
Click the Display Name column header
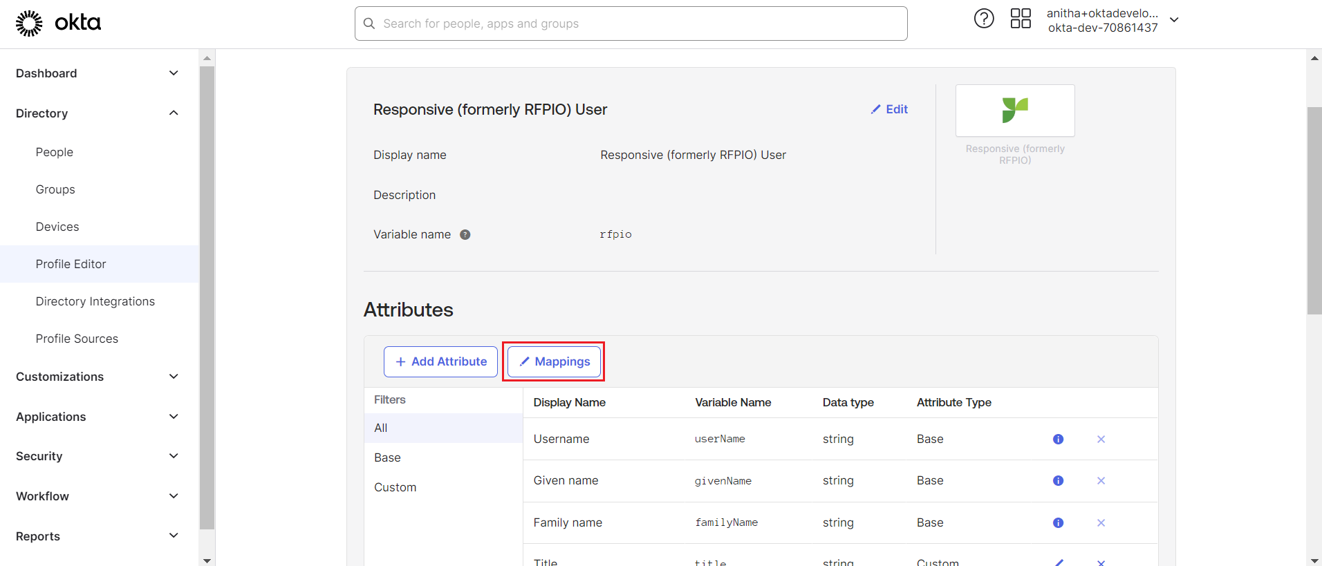click(x=569, y=402)
